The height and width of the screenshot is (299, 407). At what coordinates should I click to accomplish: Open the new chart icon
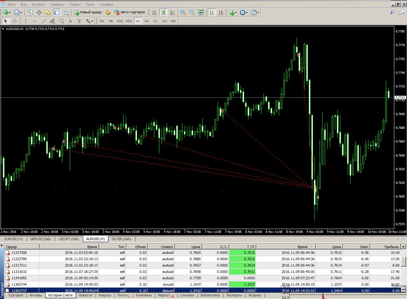5,12
